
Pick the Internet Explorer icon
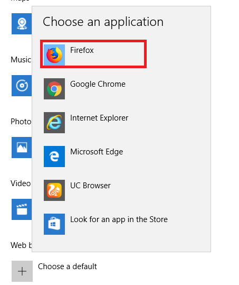coord(54,123)
